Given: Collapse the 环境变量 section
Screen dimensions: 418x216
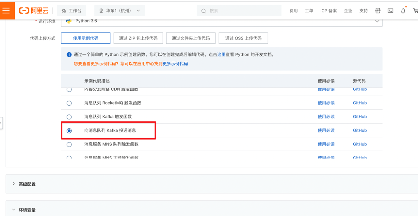Looking at the screenshot, I should 14,210.
